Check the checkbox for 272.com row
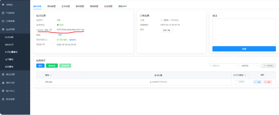The height and width of the screenshot is (115, 279). point(40,82)
